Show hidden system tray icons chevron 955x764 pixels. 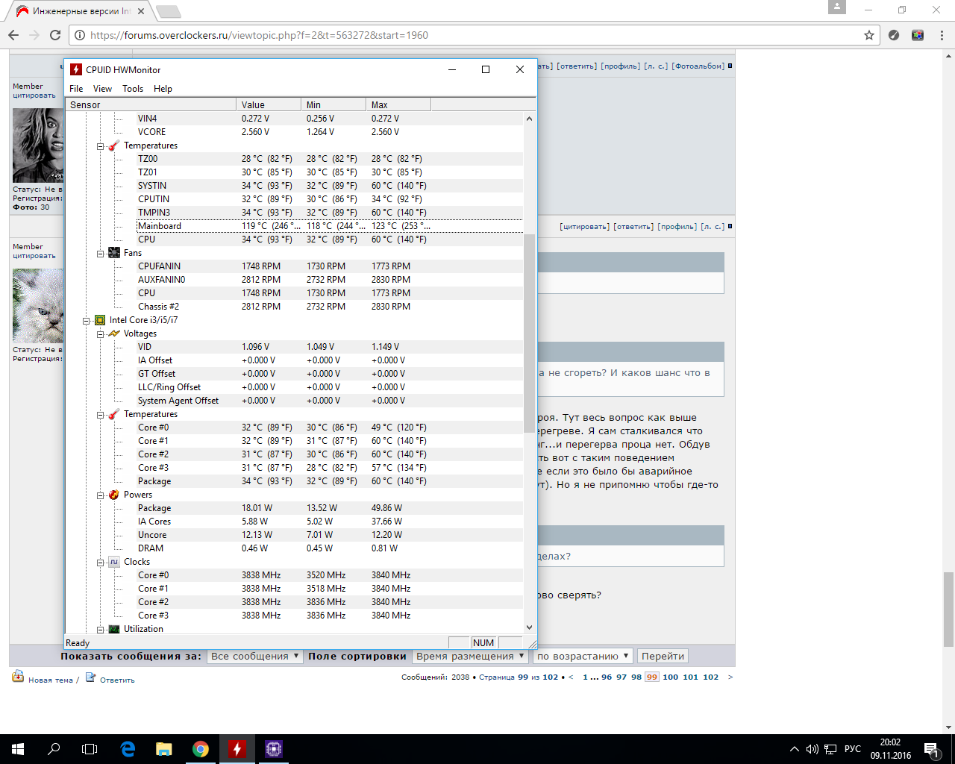[794, 749]
